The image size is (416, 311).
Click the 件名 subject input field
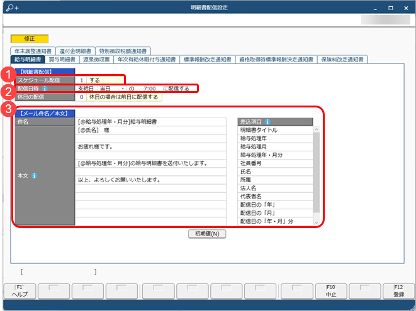click(150, 122)
